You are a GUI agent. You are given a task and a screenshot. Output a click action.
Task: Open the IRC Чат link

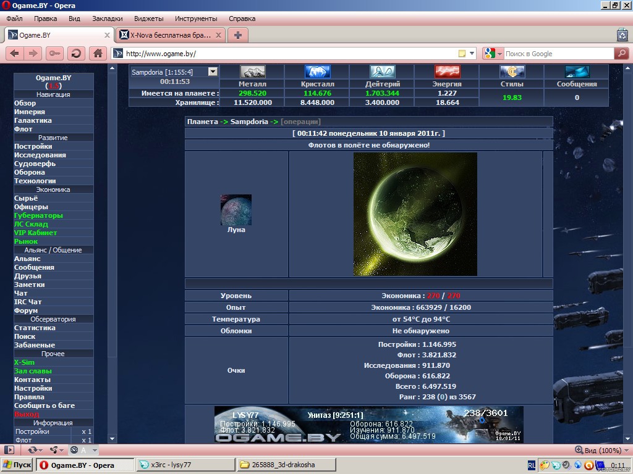pyautogui.click(x=28, y=302)
